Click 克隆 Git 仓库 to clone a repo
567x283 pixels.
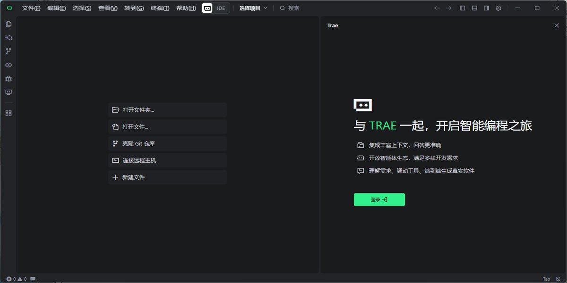167,143
